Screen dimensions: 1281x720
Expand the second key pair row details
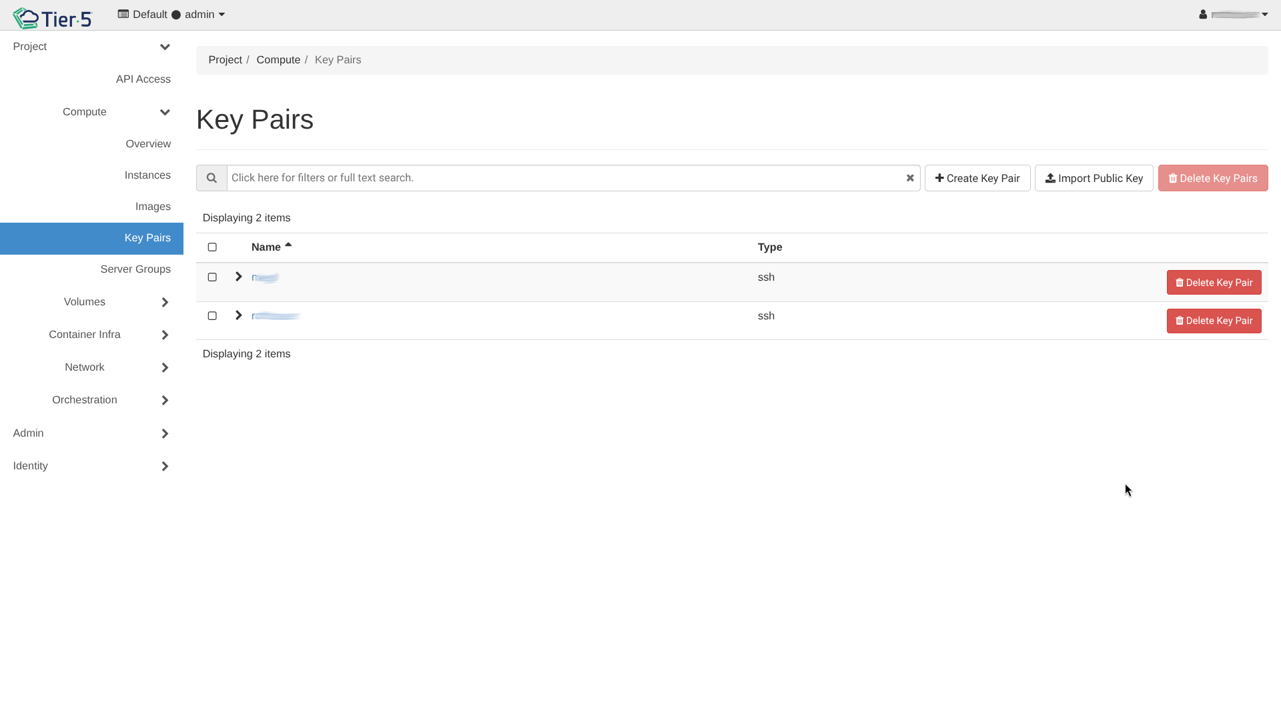click(x=238, y=315)
